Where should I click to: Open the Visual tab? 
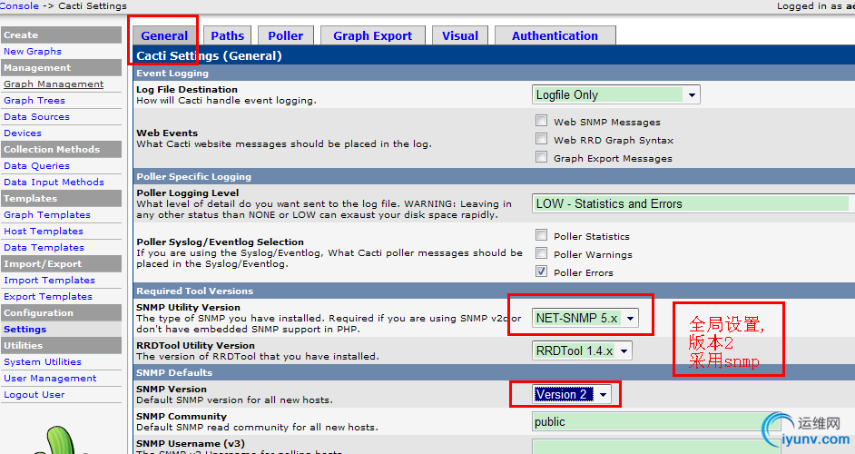click(x=459, y=35)
